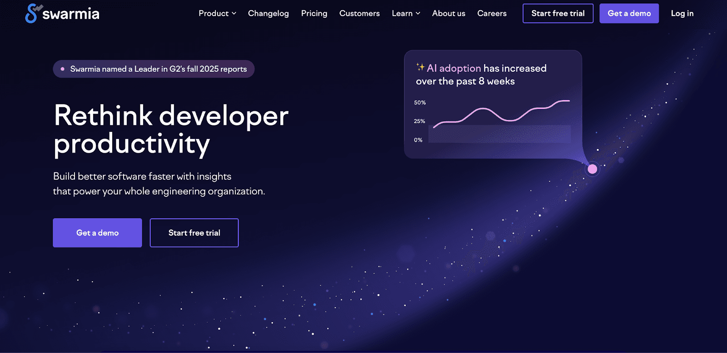Open the Pricing page
The width and height of the screenshot is (727, 353).
pyautogui.click(x=314, y=13)
